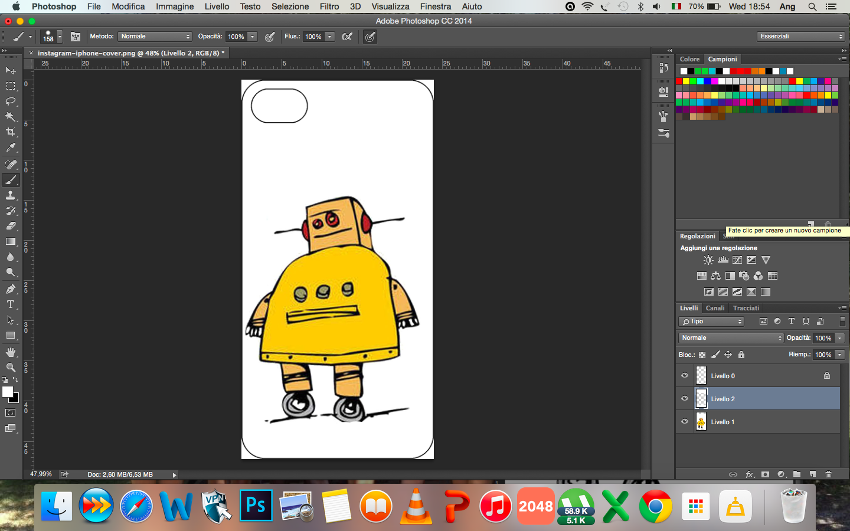This screenshot has width=850, height=531.
Task: Open the Normale layer blend mode dropdown
Action: [731, 338]
